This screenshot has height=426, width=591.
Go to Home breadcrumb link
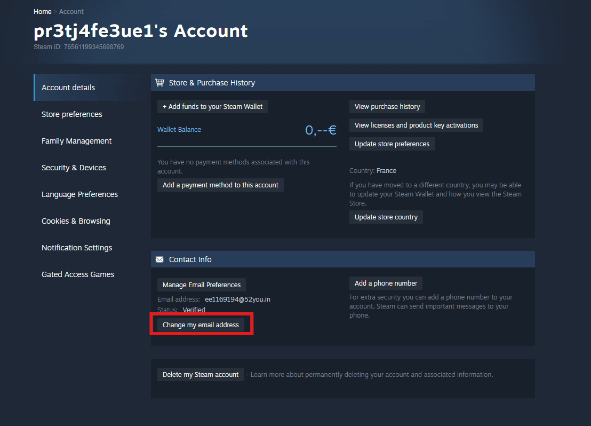pos(43,12)
